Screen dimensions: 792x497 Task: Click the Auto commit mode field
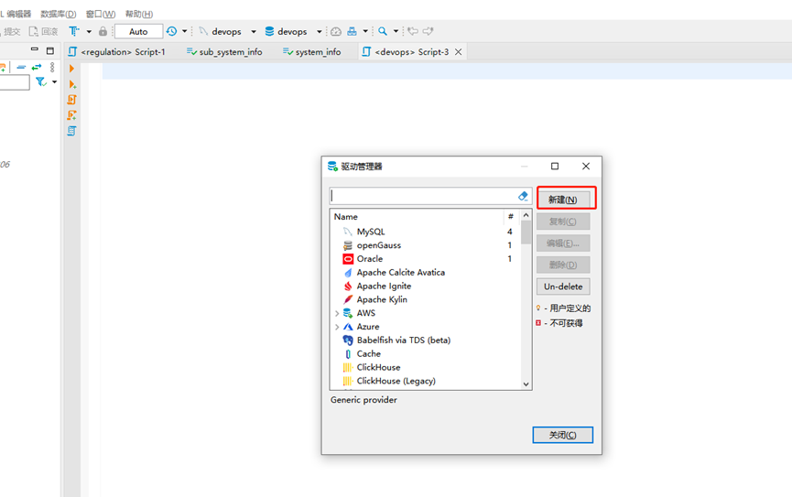[138, 31]
